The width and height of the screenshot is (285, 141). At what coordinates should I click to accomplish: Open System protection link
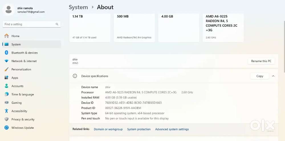coord(139,129)
